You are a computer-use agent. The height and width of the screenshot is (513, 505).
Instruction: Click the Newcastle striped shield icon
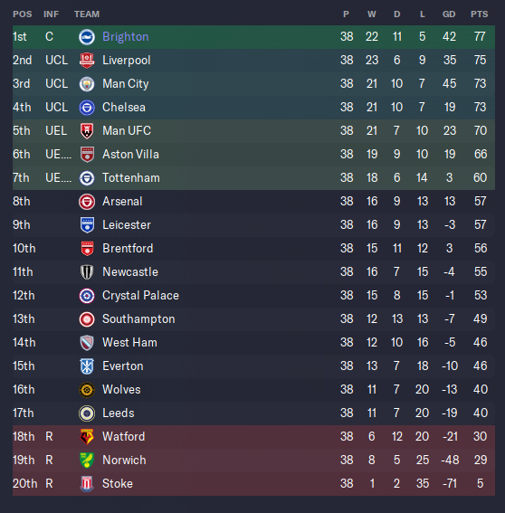tap(87, 271)
